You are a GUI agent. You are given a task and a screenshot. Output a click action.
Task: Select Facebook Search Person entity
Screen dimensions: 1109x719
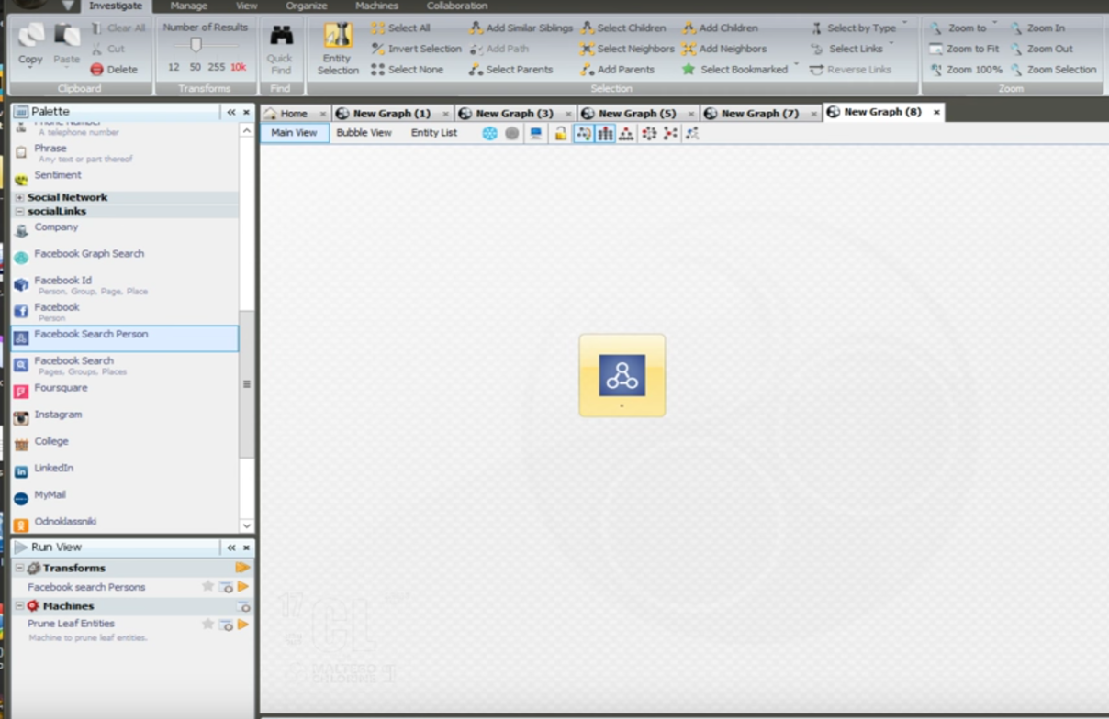click(125, 338)
